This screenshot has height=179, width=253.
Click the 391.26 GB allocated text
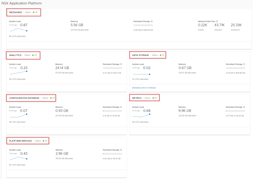(x=64, y=158)
